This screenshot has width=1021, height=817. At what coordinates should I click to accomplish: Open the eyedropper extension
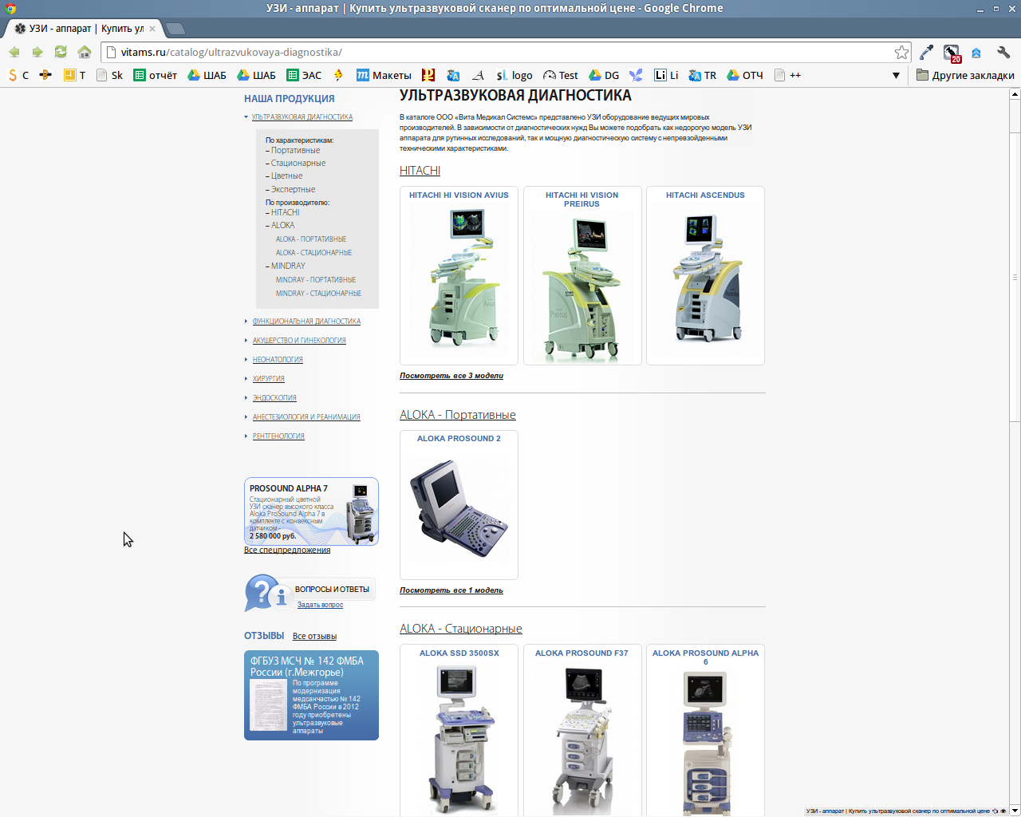point(926,53)
